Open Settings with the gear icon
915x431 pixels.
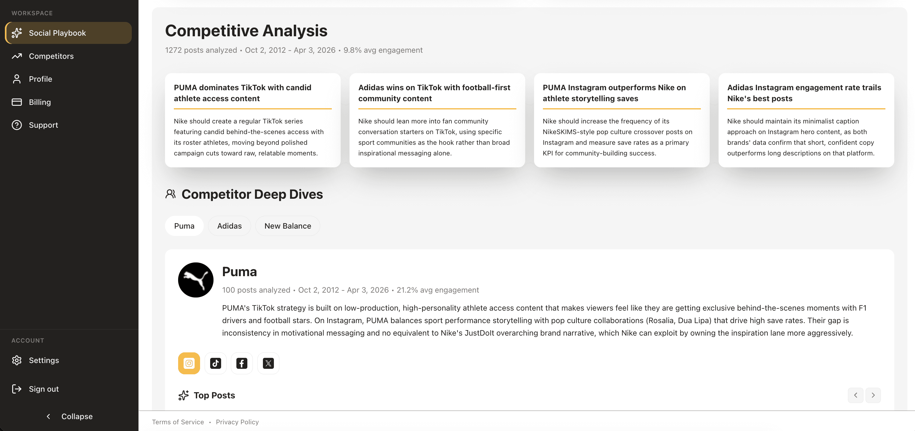coord(17,360)
